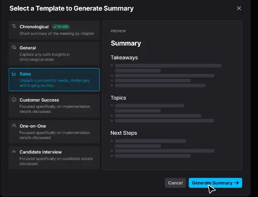Select the Chronological template
This screenshot has height=197, width=258.
54,30
